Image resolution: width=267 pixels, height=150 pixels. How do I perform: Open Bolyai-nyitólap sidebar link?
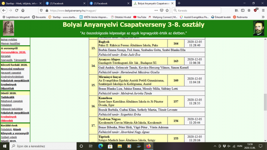pos(9,40)
